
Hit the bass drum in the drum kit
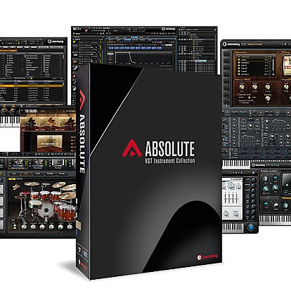[x=46, y=209]
